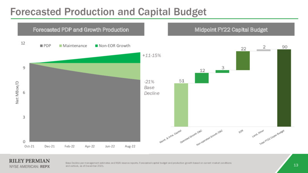308x173 pixels.
Task: Click the green Non-EOR Growth legend swatch
Action: tap(97, 46)
